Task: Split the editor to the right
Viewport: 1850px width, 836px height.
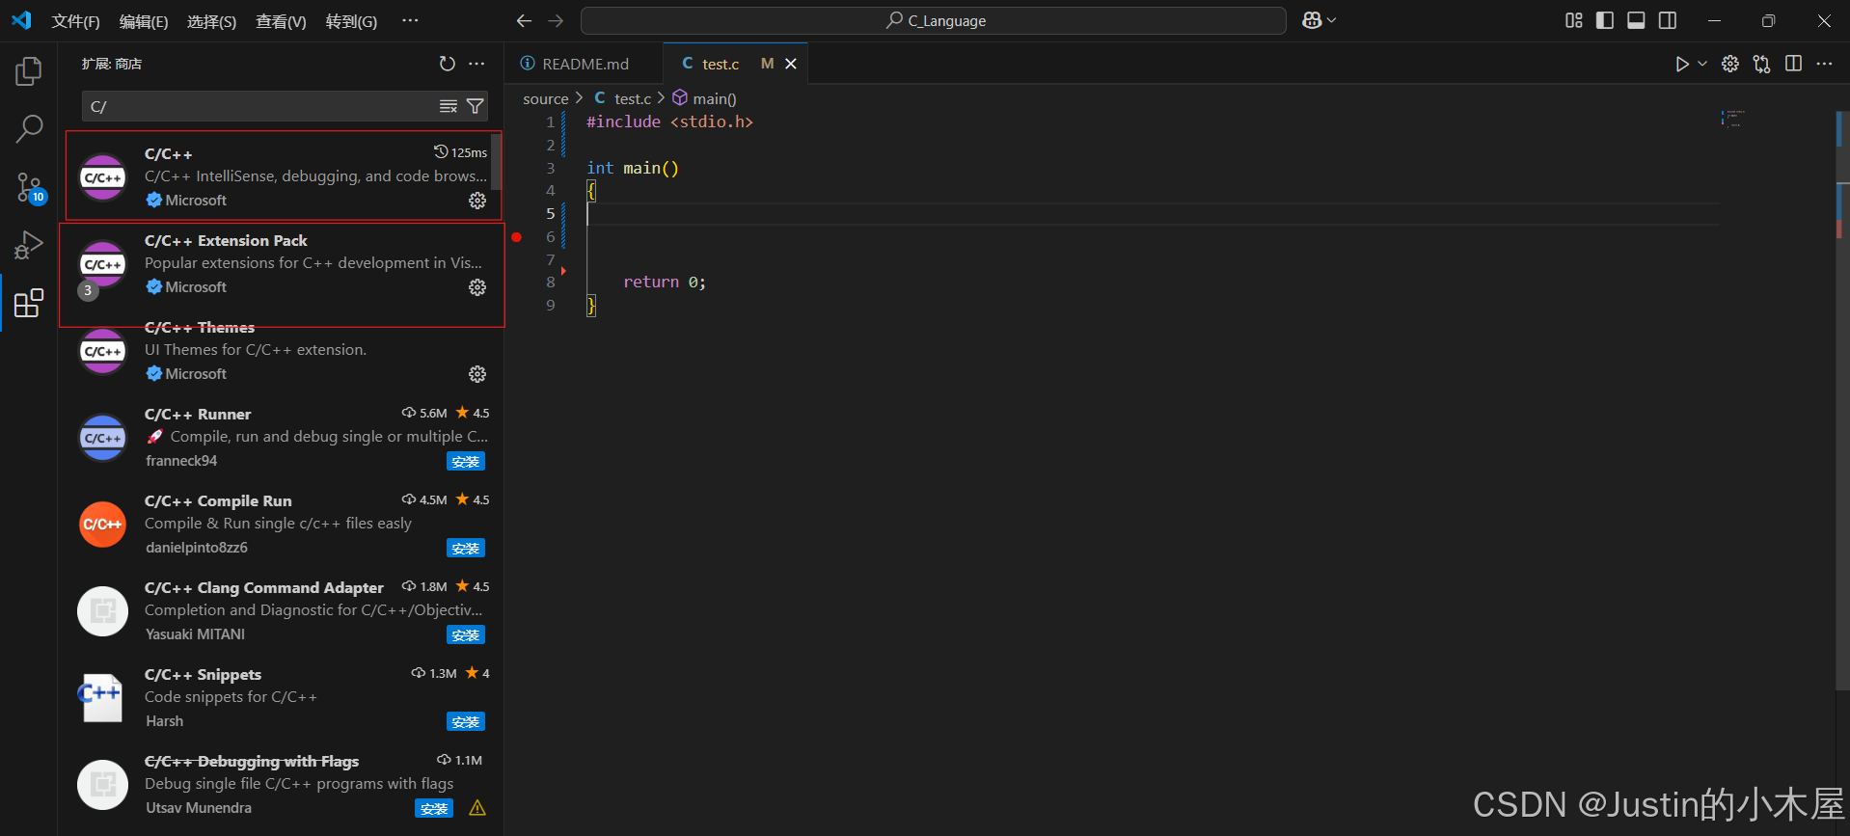Action: pos(1794,64)
